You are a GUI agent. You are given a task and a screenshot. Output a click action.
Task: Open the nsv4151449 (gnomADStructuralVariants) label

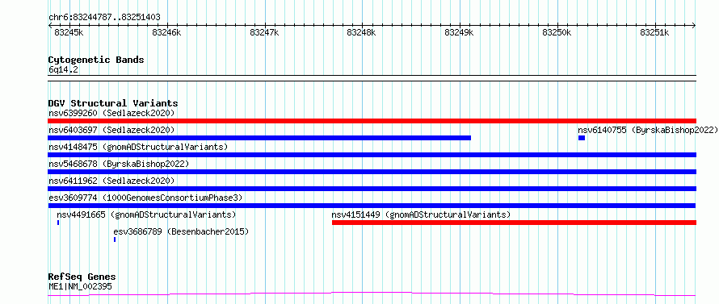click(421, 214)
